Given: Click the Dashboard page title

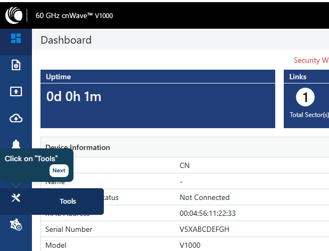Looking at the screenshot, I should tap(66, 40).
